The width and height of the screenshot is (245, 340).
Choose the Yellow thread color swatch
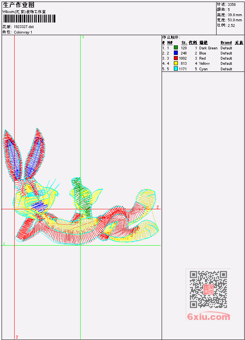coord(176,63)
